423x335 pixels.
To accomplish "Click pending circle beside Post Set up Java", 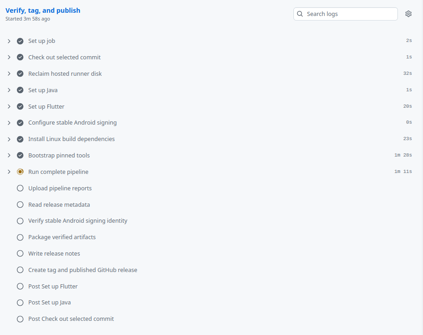I will 20,303.
